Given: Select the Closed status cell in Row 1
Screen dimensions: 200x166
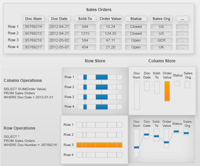Looking at the screenshot, I should tap(136, 27).
